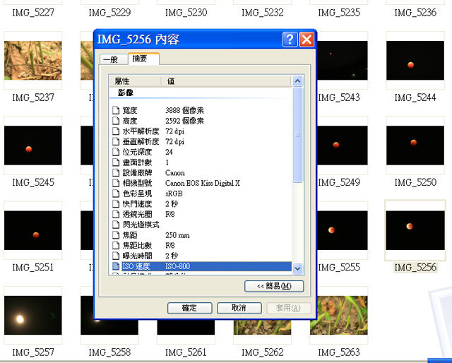
Task: Select the value 2592 個像素
Action: (184, 121)
